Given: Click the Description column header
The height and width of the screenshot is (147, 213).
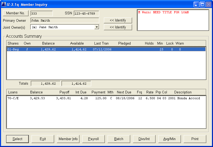Looking at the screenshot, I should point(183,92).
